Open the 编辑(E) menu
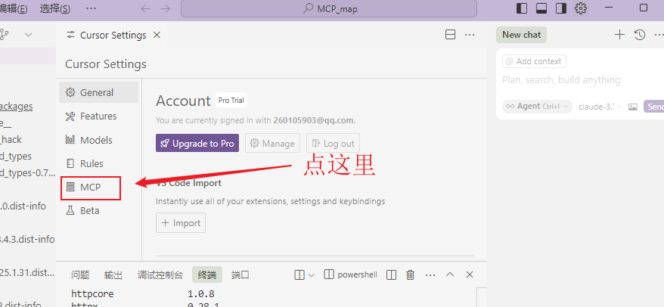664x307 pixels. (x=14, y=9)
